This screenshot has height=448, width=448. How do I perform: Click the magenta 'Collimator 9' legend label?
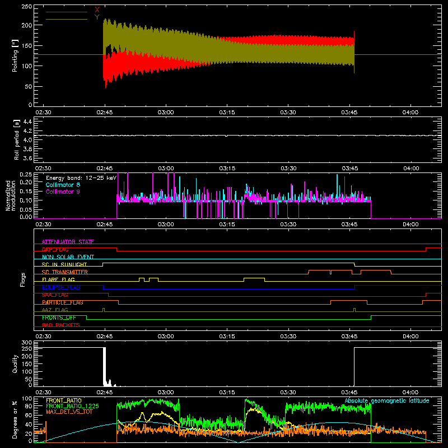point(63,192)
